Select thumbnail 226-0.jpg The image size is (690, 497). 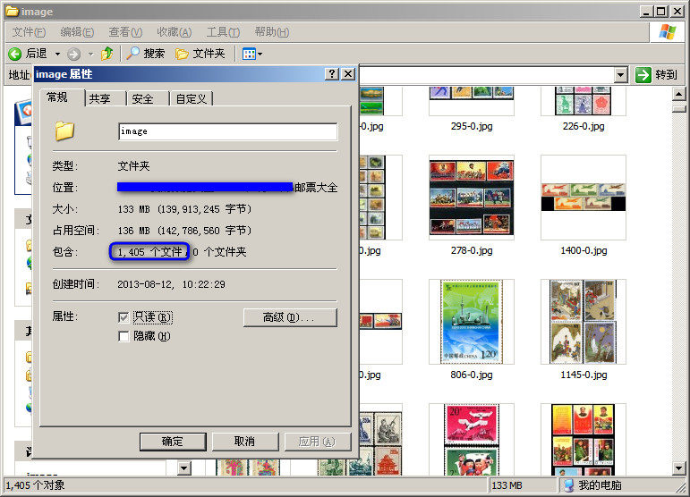coord(584,101)
